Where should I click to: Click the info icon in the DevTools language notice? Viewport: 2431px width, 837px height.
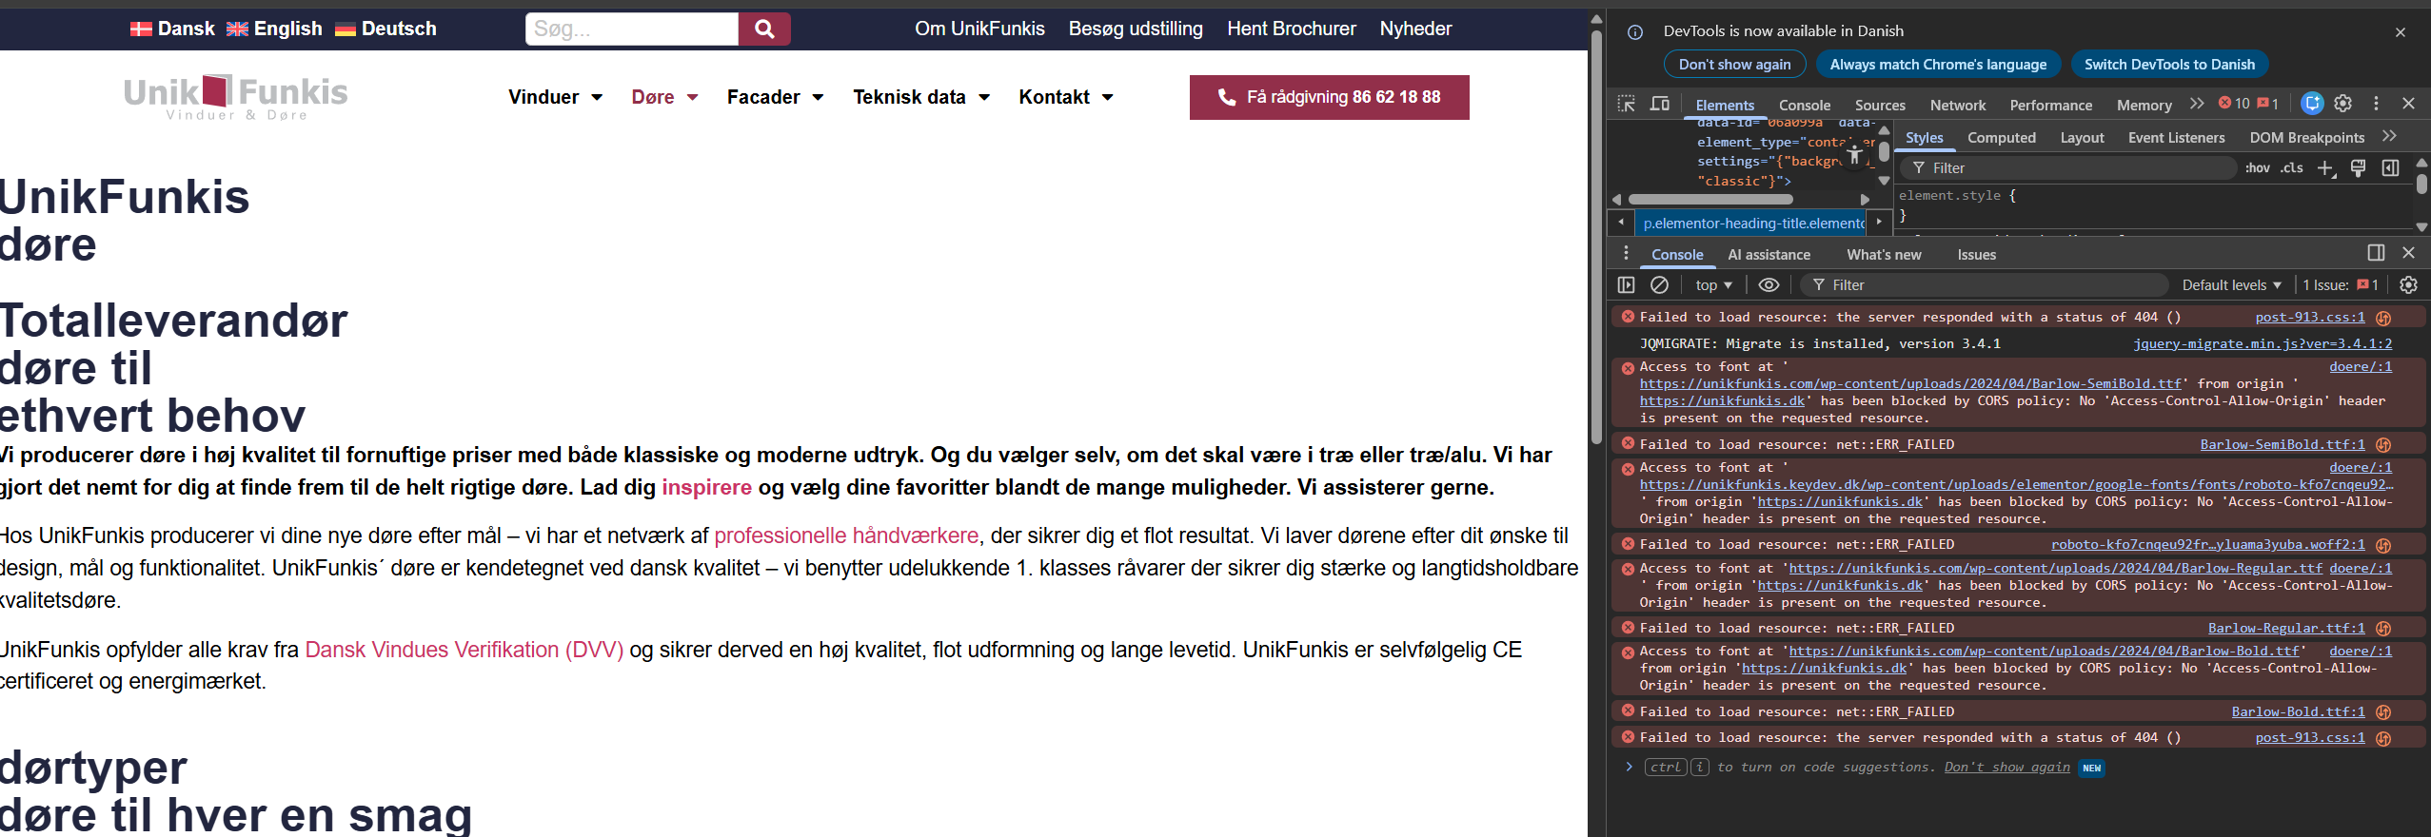coord(1635,31)
